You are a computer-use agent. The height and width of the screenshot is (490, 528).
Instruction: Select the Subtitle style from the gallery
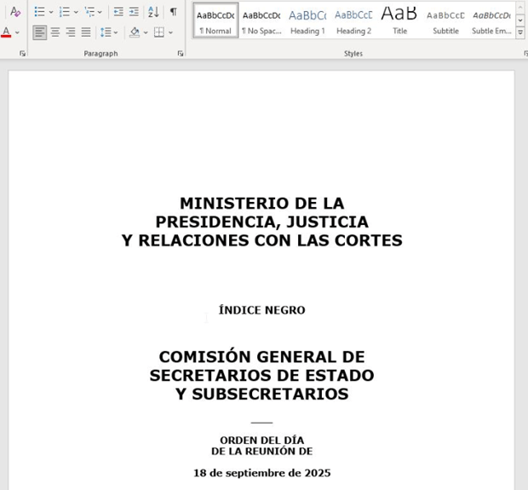point(445,20)
